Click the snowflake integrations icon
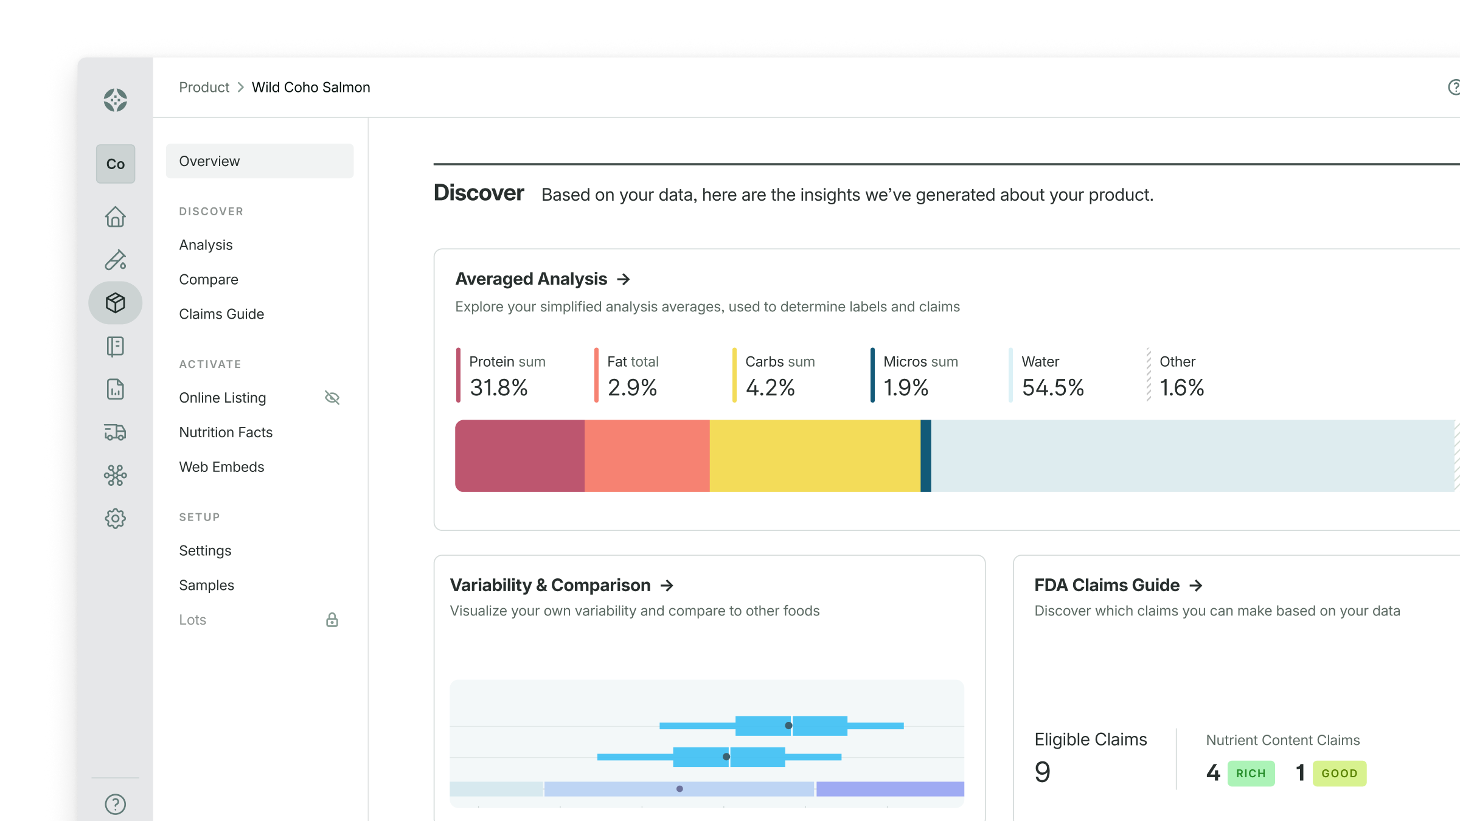The image size is (1460, 821). click(115, 476)
